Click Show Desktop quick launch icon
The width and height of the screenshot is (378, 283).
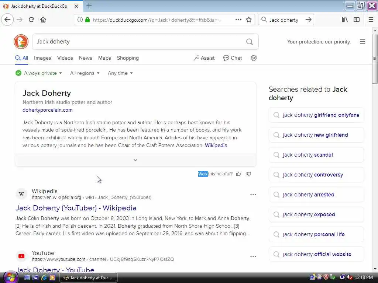point(27,277)
